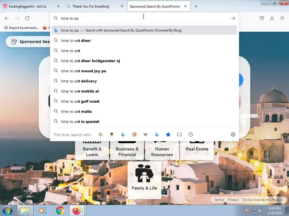Open Benefit & Loans category tile
This screenshot has width=289, height=216.
click(x=92, y=150)
